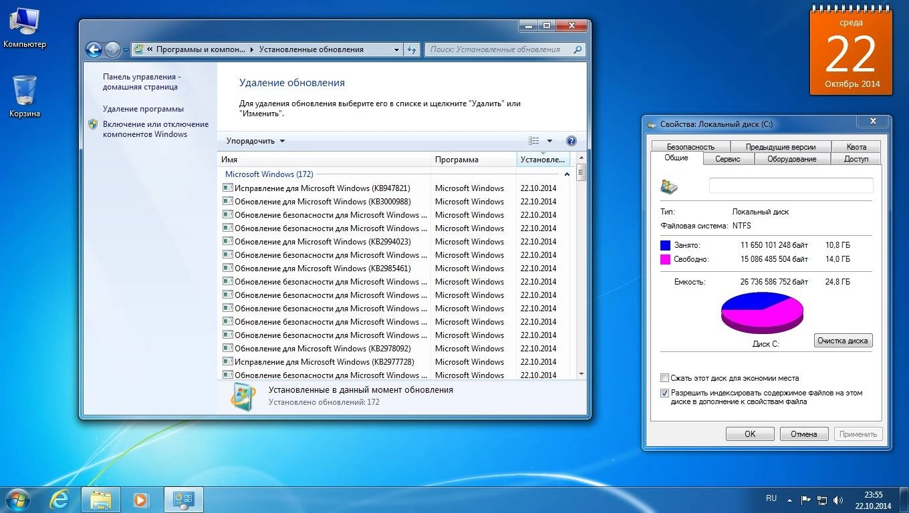Click the Forward navigation arrow button
This screenshot has width=909, height=513.
[112, 49]
